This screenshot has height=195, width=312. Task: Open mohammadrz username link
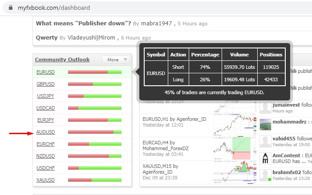(x=289, y=122)
